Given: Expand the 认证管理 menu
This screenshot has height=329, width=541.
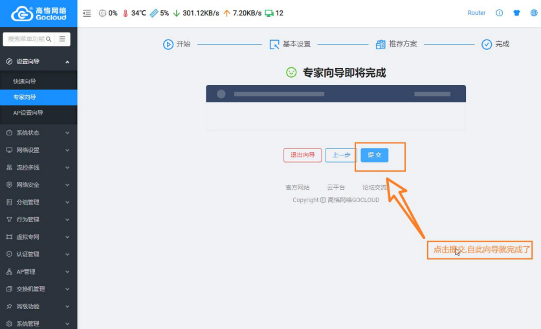Looking at the screenshot, I should [39, 254].
